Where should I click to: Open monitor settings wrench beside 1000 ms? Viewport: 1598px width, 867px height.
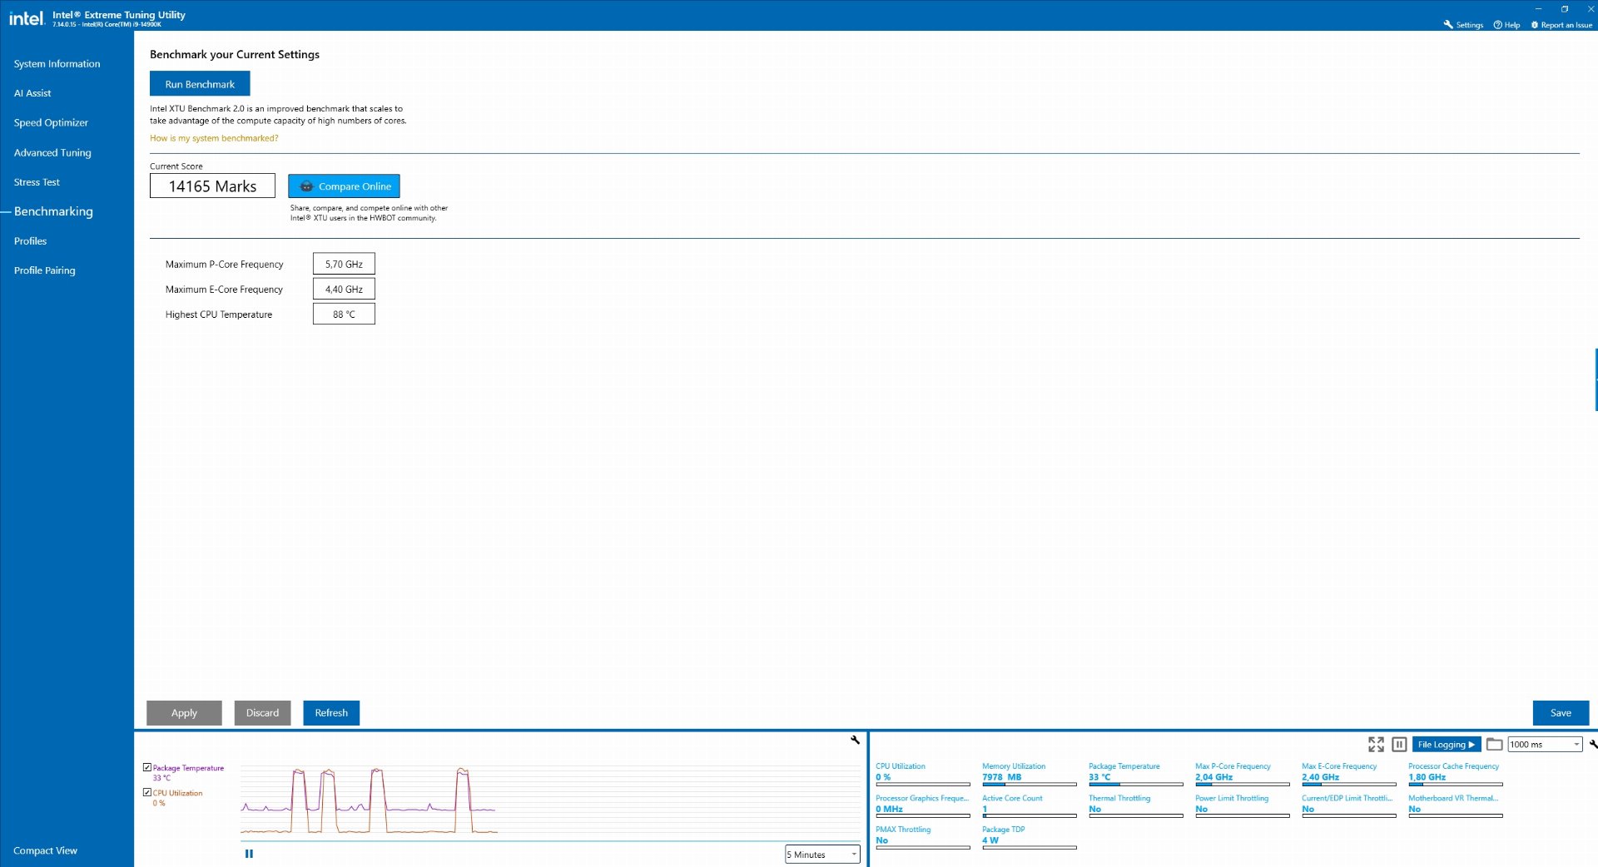click(1593, 744)
